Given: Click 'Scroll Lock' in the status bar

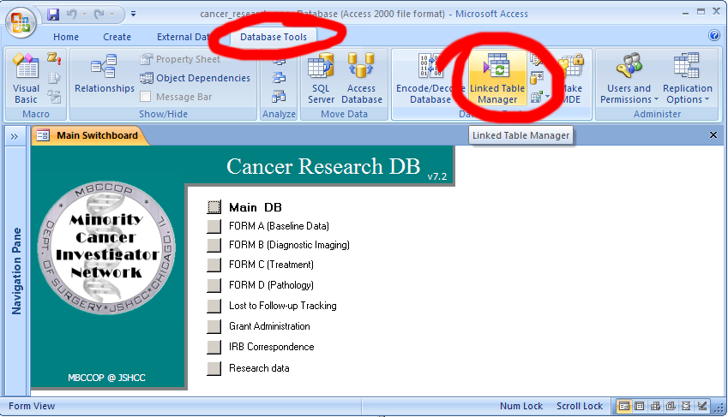Looking at the screenshot, I should click(x=580, y=406).
